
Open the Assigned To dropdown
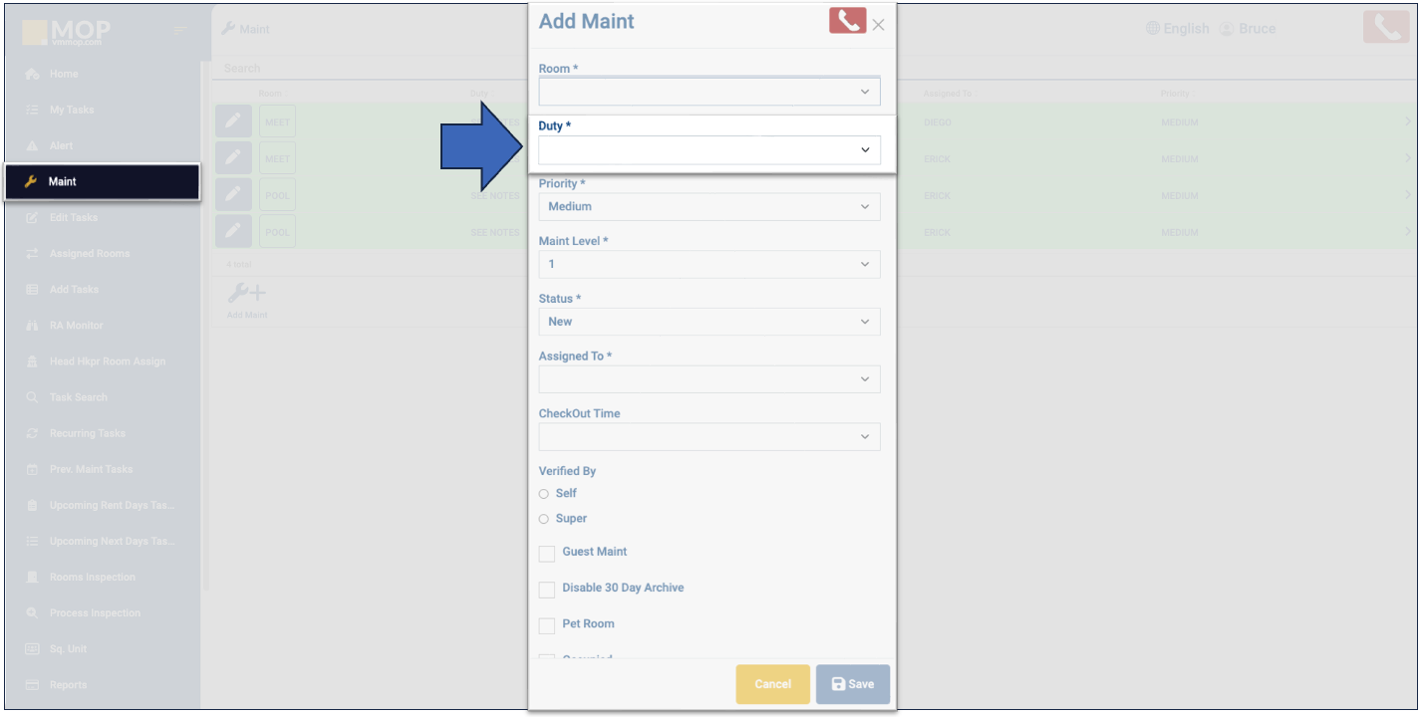pyautogui.click(x=709, y=379)
